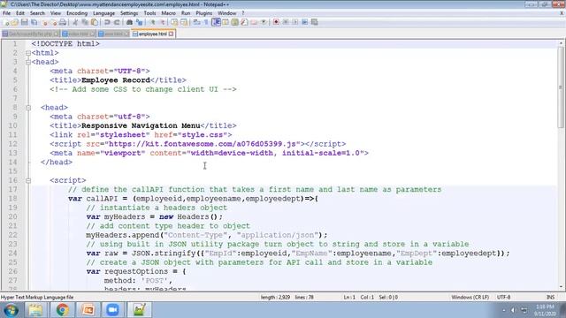The width and height of the screenshot is (566, 318).
Task: Click Hyper Text Markup Language file status text
Action: click(x=37, y=297)
